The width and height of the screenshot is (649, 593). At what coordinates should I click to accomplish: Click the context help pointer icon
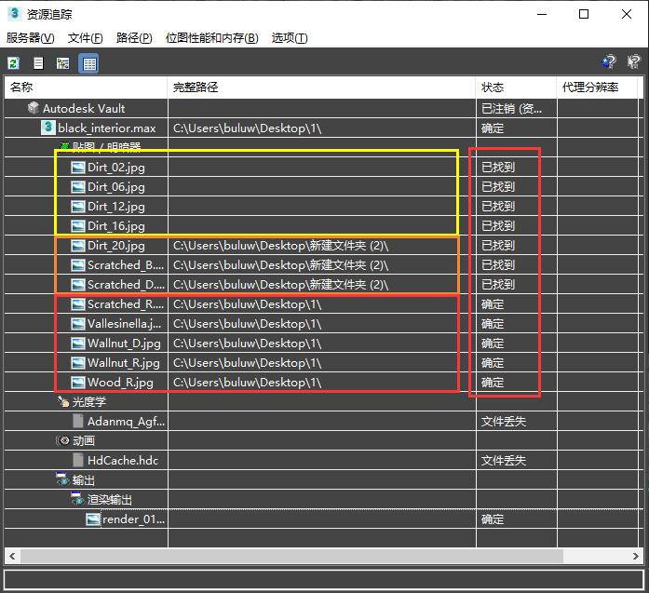[633, 62]
